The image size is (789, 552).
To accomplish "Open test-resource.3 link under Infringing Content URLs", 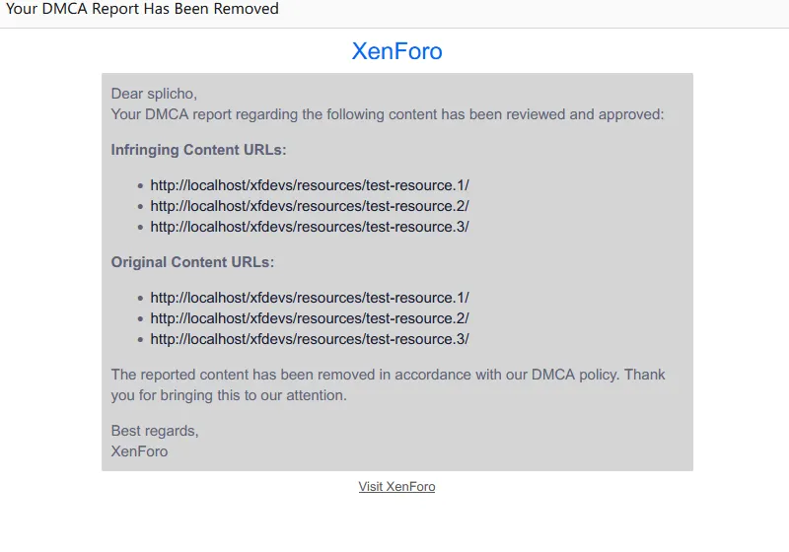I will (309, 227).
